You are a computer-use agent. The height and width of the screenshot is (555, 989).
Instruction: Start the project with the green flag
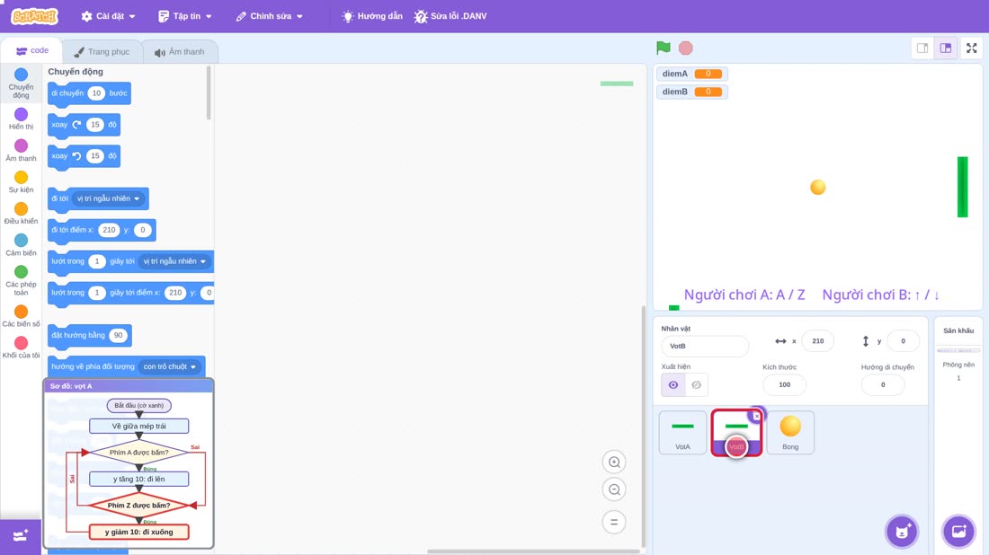(x=663, y=48)
